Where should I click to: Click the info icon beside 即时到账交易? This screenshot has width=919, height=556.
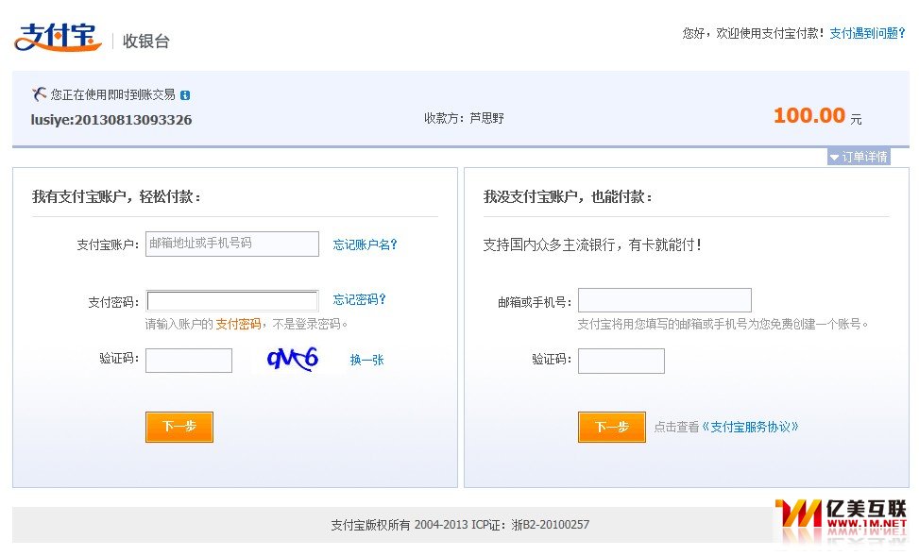click(185, 95)
